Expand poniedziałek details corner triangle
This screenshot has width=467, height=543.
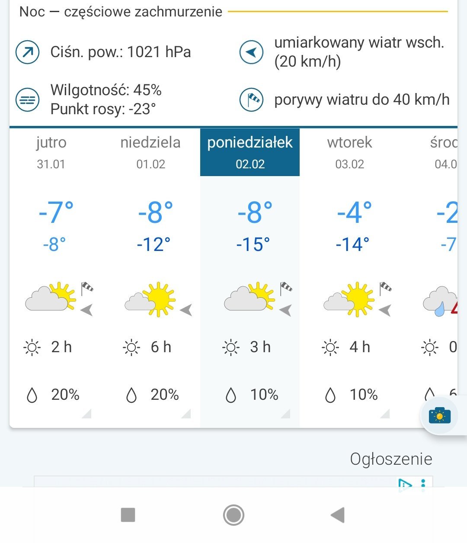tap(286, 414)
